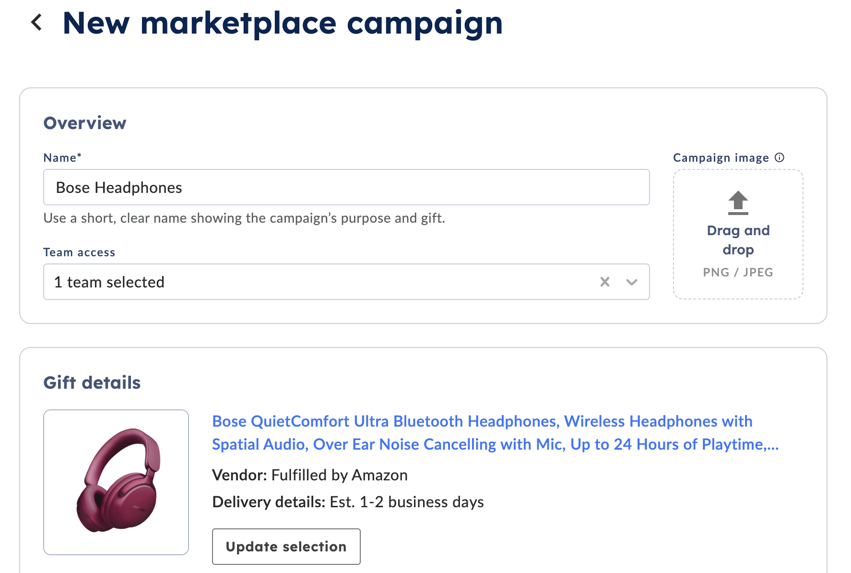Go back using the left chevron arrow
The width and height of the screenshot is (851, 573).
36,23
